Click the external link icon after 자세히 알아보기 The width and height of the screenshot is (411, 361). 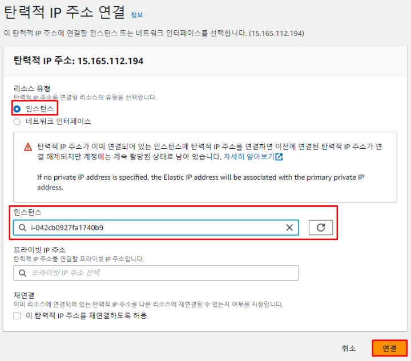click(279, 157)
